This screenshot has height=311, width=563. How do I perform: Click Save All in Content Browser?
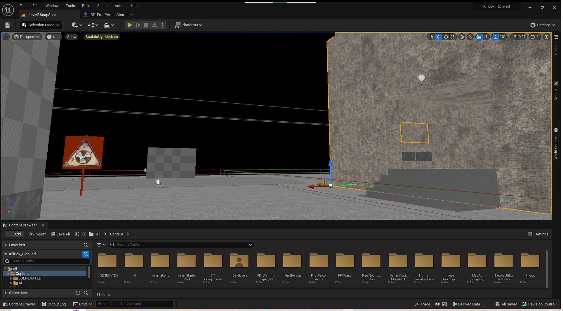pos(60,234)
